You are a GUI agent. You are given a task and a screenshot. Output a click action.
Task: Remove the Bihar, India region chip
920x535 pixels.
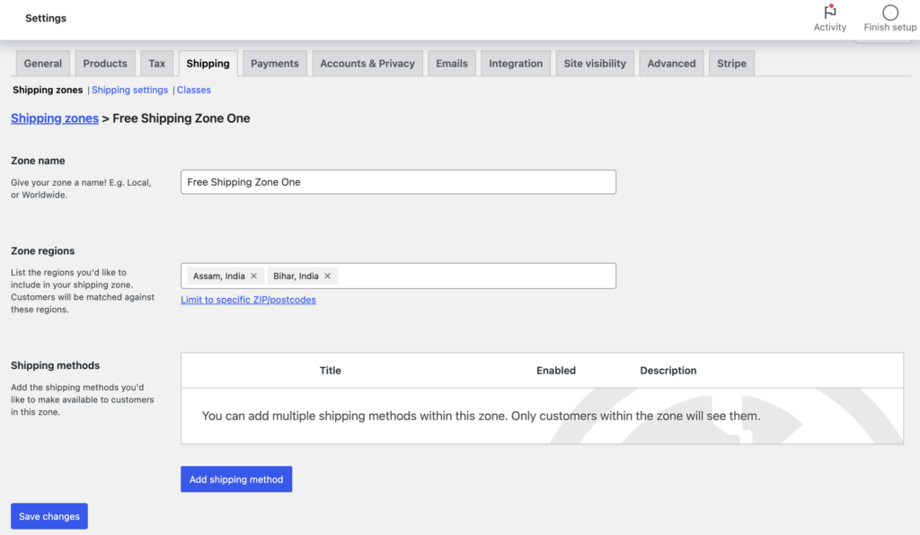tap(327, 276)
